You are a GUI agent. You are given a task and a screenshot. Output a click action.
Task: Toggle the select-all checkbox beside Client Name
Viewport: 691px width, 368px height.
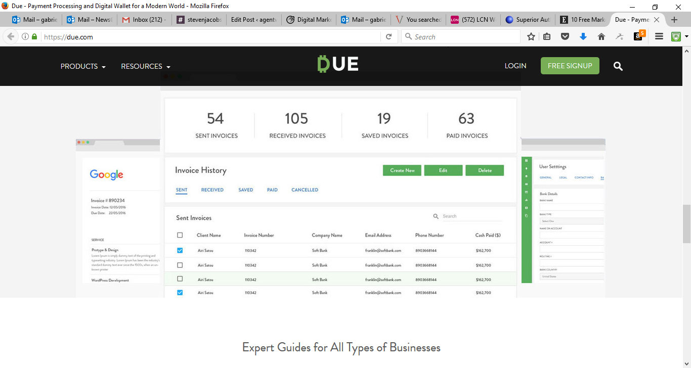pos(180,235)
